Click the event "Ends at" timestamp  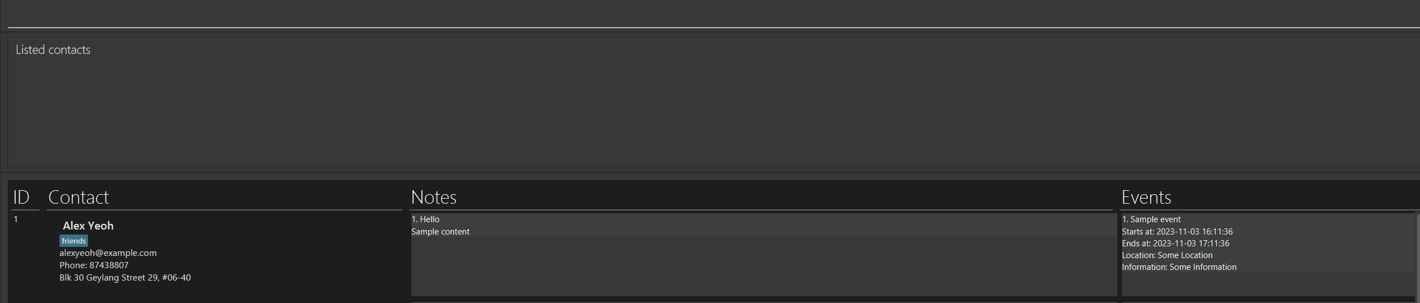[x=1176, y=244]
